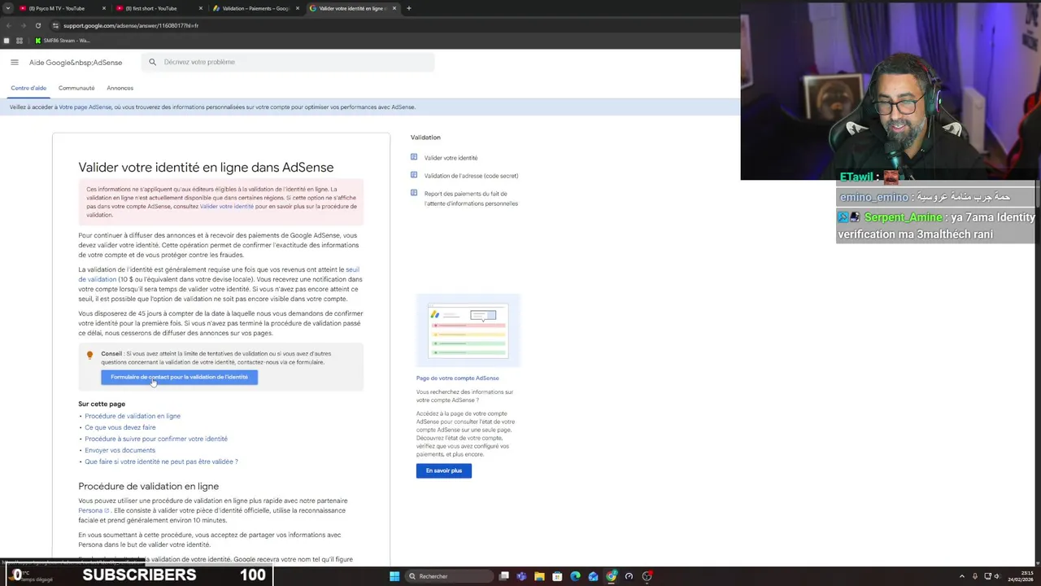This screenshot has width=1041, height=586.
Task: Open the 'Valider votre identité' inline link
Action: tap(227, 207)
